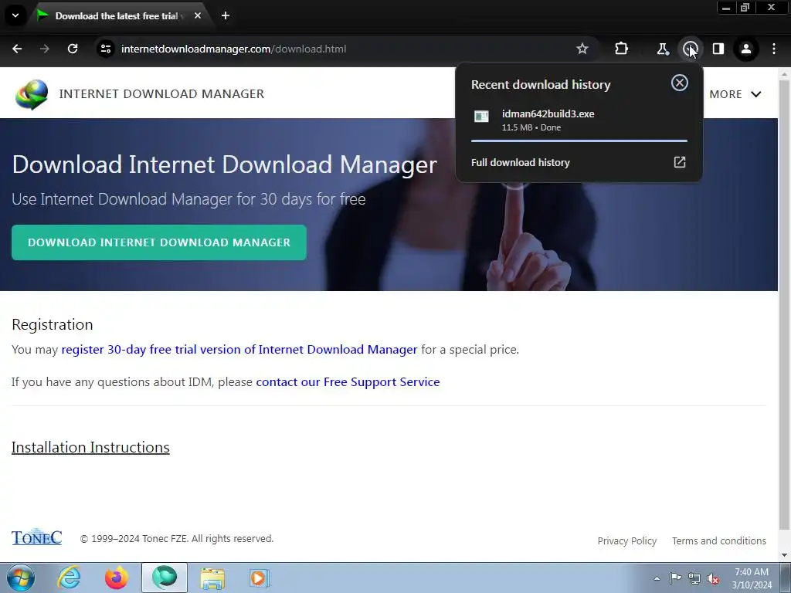The width and height of the screenshot is (791, 593).
Task: Click the network tray icon
Action: click(x=694, y=578)
